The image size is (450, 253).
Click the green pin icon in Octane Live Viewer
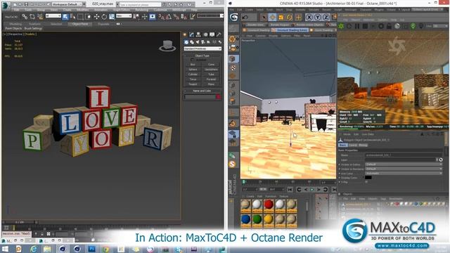(413, 26)
